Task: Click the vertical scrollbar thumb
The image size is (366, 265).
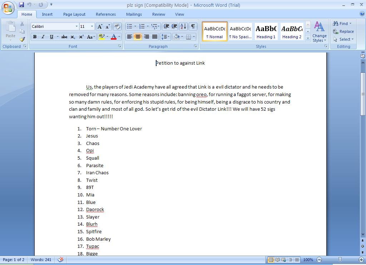Action: (362, 94)
